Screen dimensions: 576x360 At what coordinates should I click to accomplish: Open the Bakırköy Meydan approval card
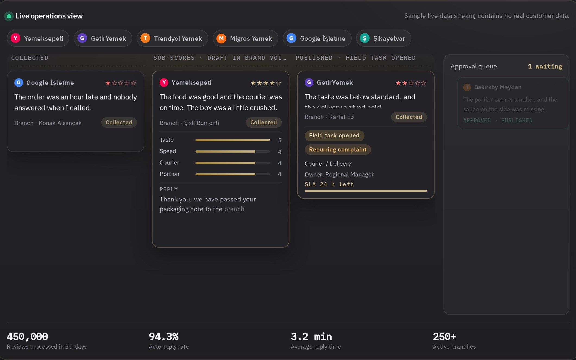point(513,103)
